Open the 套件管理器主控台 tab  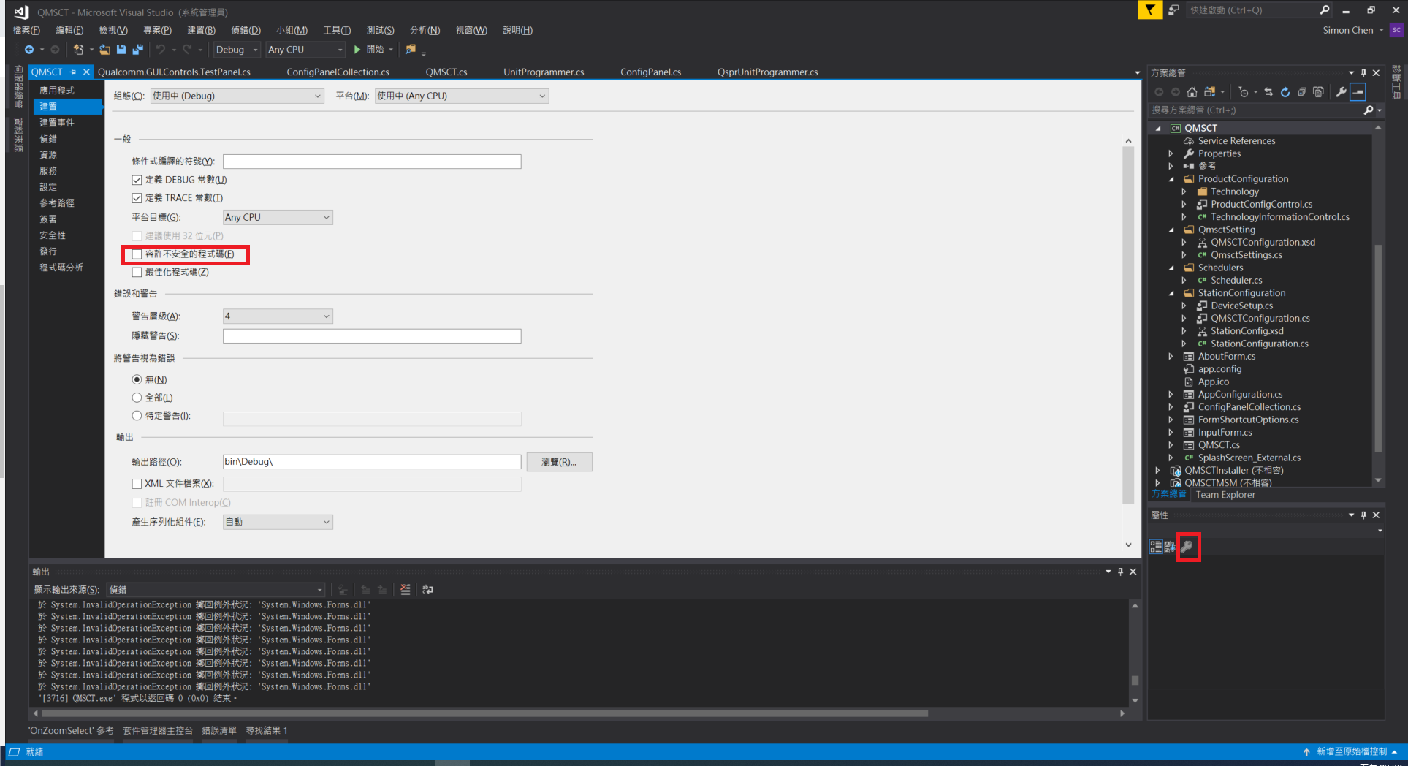pyautogui.click(x=158, y=731)
